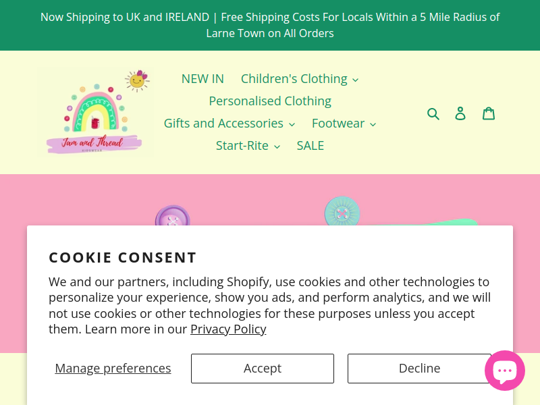Expand the Gifts and Accessories menu
The width and height of the screenshot is (540, 405).
coord(230,124)
